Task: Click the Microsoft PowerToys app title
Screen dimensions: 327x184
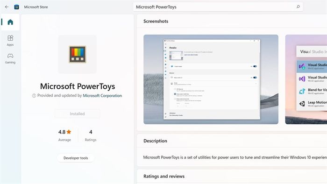Action: point(78,86)
